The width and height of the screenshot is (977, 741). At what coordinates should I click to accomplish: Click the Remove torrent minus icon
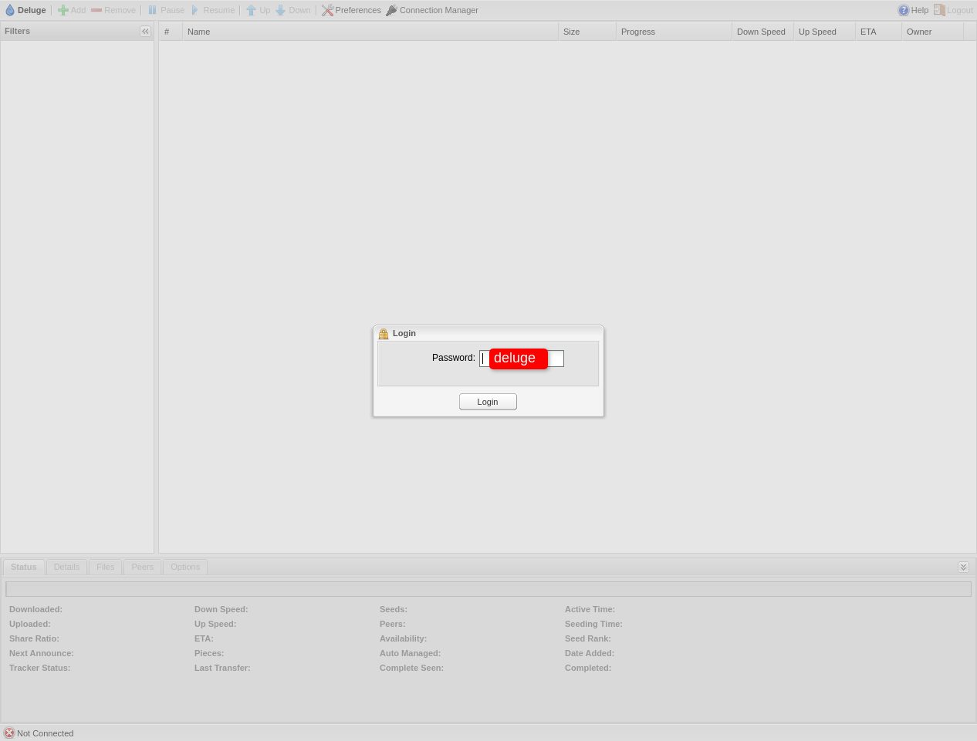[96, 10]
